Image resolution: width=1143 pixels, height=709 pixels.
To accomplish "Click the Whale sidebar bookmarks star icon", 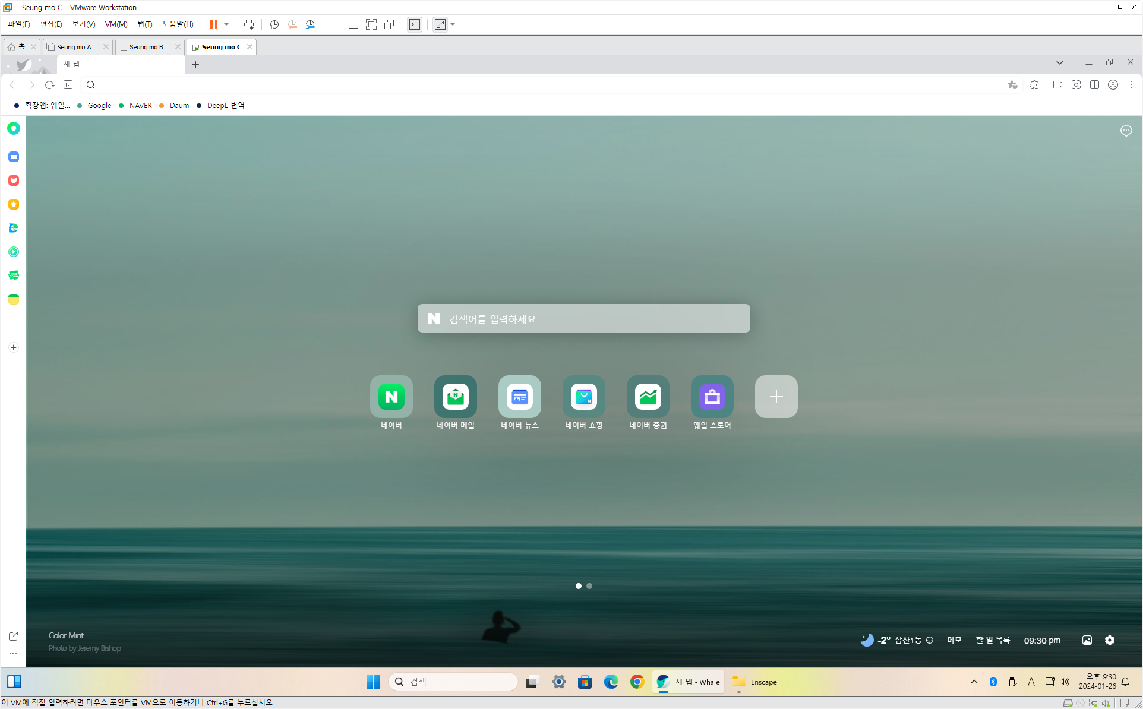I will pyautogui.click(x=14, y=204).
